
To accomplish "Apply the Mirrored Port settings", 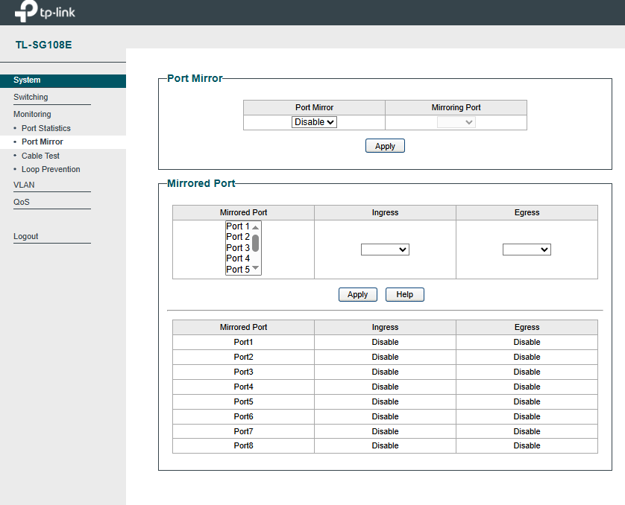I will [357, 294].
